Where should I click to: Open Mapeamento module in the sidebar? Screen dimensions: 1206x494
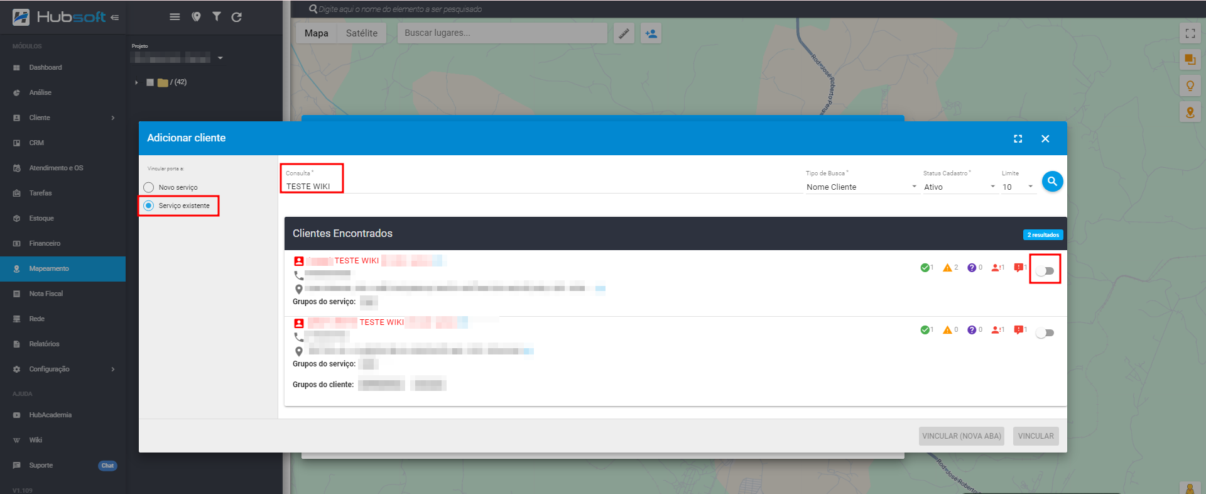[x=63, y=268]
